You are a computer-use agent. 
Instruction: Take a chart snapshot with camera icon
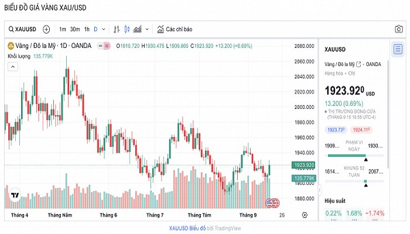coord(398,29)
